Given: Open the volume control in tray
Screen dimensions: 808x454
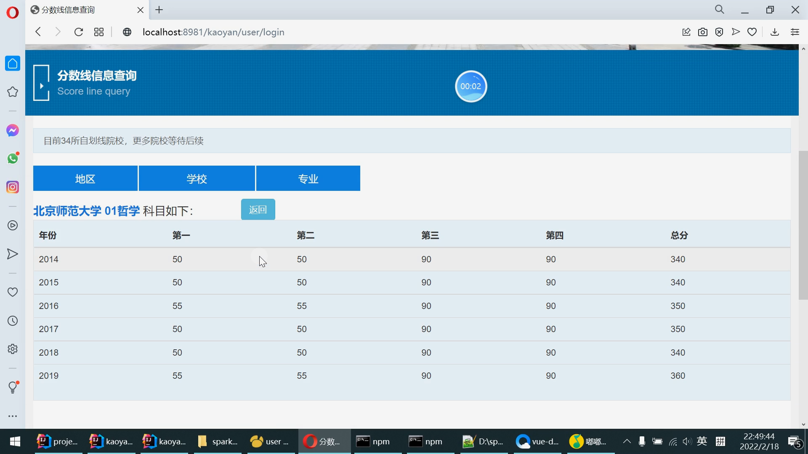Looking at the screenshot, I should coord(687,441).
